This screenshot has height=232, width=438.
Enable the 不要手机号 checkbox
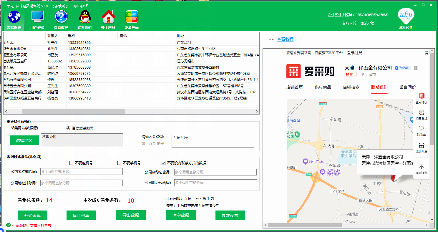click(x=119, y=163)
